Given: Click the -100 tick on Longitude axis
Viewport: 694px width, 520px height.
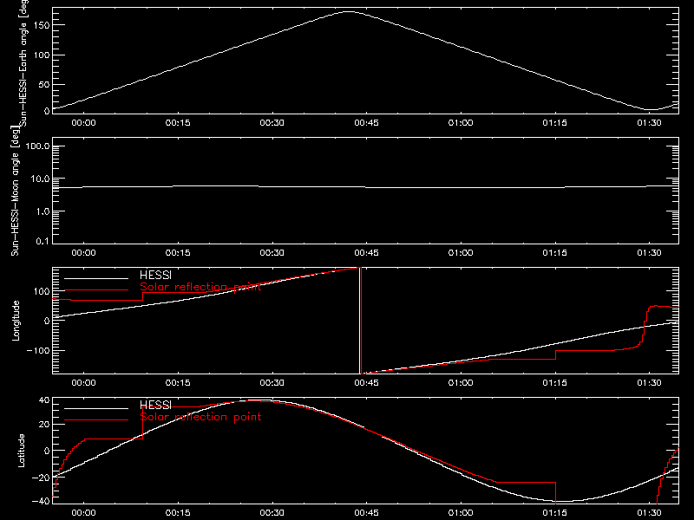Looking at the screenshot, I should point(38,350).
